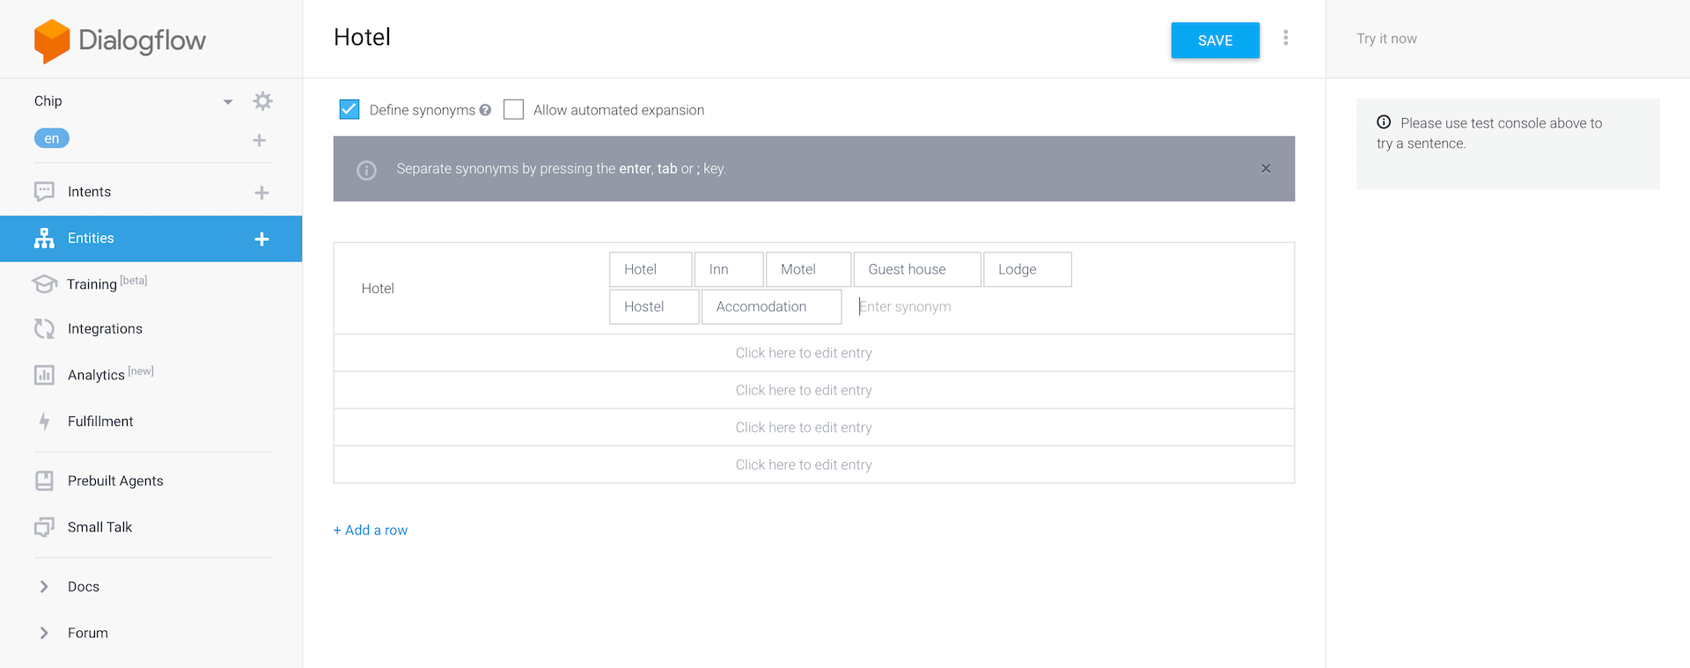Open the three-dot more options menu
This screenshot has width=1690, height=668.
pos(1285,38)
